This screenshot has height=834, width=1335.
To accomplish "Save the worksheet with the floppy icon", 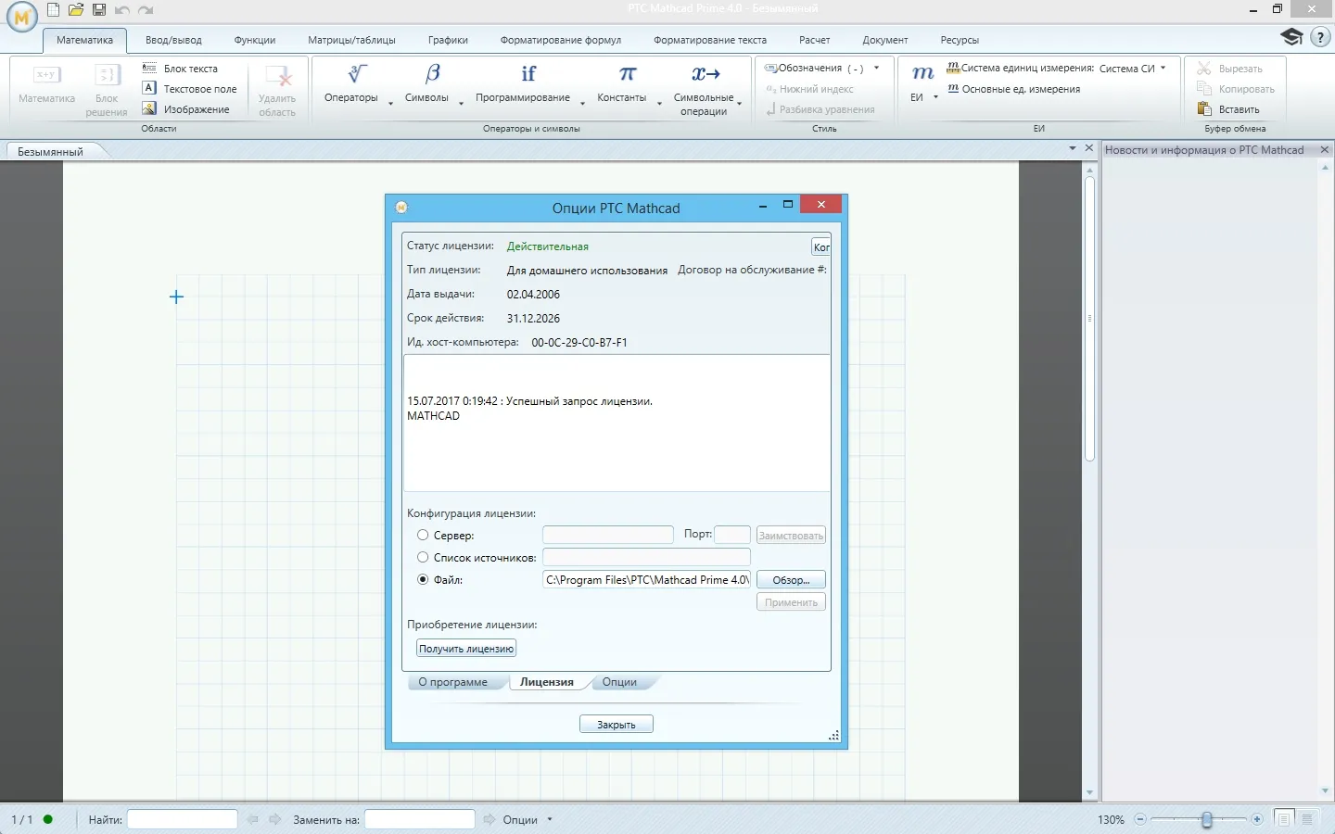I will pyautogui.click(x=99, y=10).
